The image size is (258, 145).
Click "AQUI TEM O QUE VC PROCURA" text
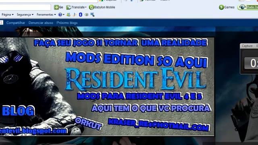[x=151, y=108]
